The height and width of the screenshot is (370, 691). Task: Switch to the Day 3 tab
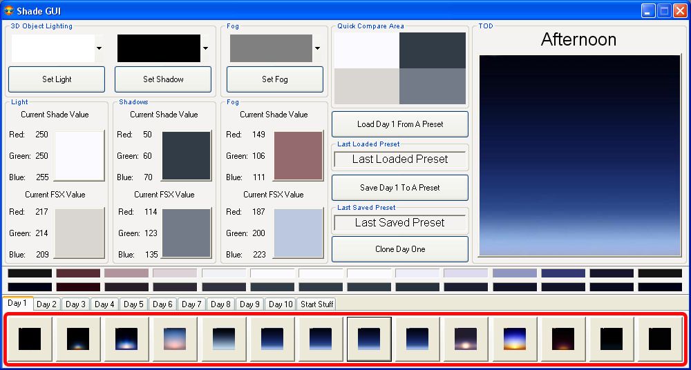coord(76,304)
